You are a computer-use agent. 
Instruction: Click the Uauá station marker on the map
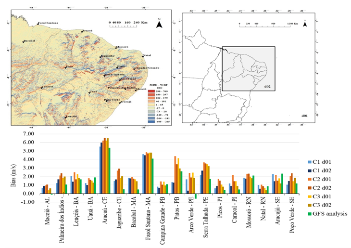pyautogui.click(x=89, y=92)
